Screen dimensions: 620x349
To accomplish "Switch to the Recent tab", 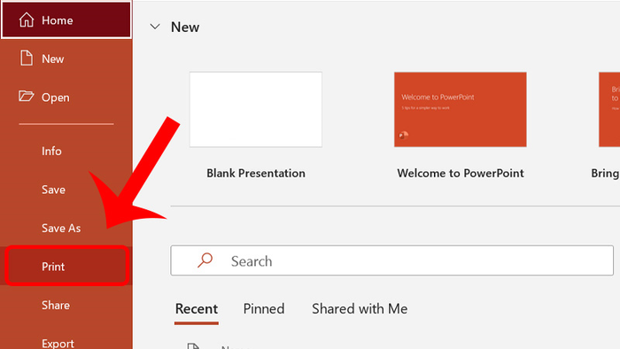I will [197, 308].
